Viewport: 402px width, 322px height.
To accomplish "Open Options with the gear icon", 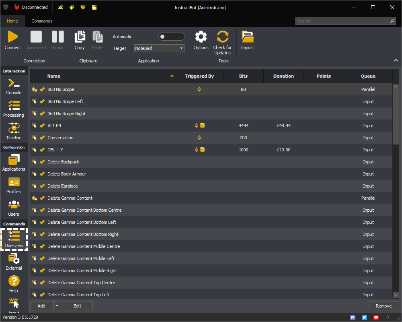I will coord(201,37).
